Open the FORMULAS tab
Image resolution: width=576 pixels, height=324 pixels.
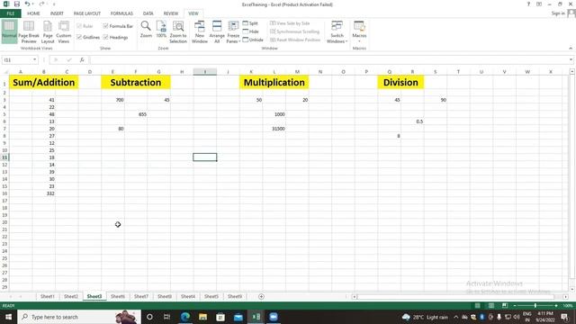pyautogui.click(x=121, y=13)
